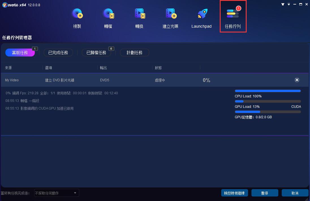Pause the task with 暫停 button
The width and height of the screenshot is (310, 201).
coord(264,193)
